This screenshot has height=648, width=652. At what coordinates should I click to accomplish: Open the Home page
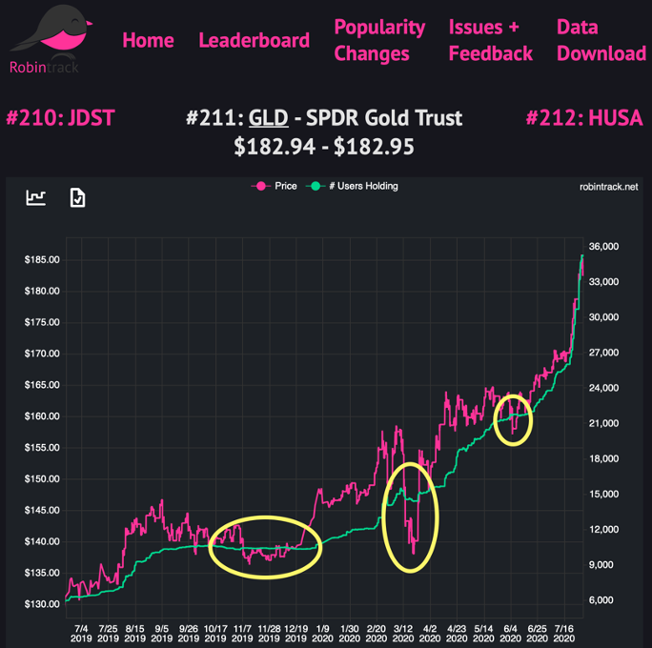click(x=148, y=40)
